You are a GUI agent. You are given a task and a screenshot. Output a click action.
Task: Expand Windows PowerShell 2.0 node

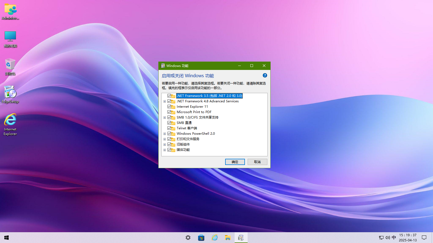[165, 134]
